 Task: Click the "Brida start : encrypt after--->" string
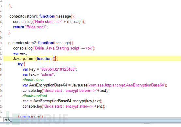click(x=69, y=106)
